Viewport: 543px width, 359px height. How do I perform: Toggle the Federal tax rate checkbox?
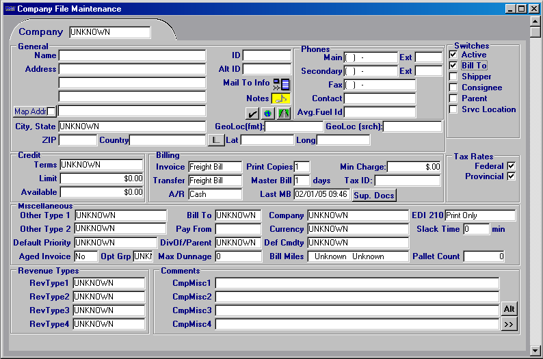pos(511,166)
